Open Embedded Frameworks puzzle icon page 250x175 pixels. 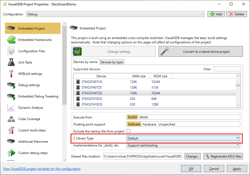(x=11, y=40)
